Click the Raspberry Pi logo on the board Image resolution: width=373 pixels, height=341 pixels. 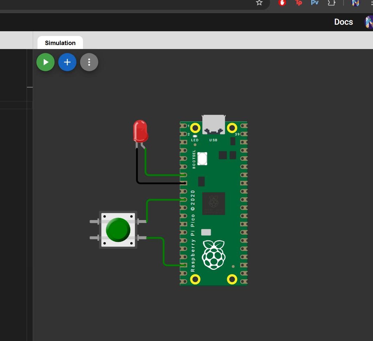click(213, 255)
